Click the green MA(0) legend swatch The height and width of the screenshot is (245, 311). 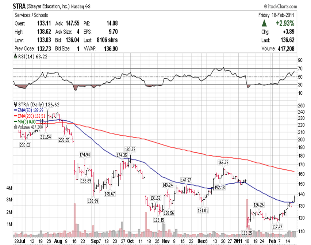(x=15, y=122)
